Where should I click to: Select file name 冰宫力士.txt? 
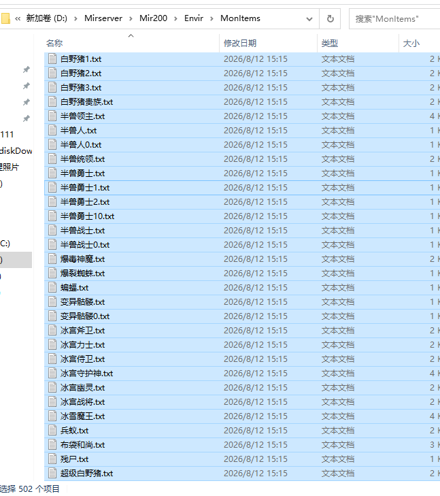pos(82,344)
